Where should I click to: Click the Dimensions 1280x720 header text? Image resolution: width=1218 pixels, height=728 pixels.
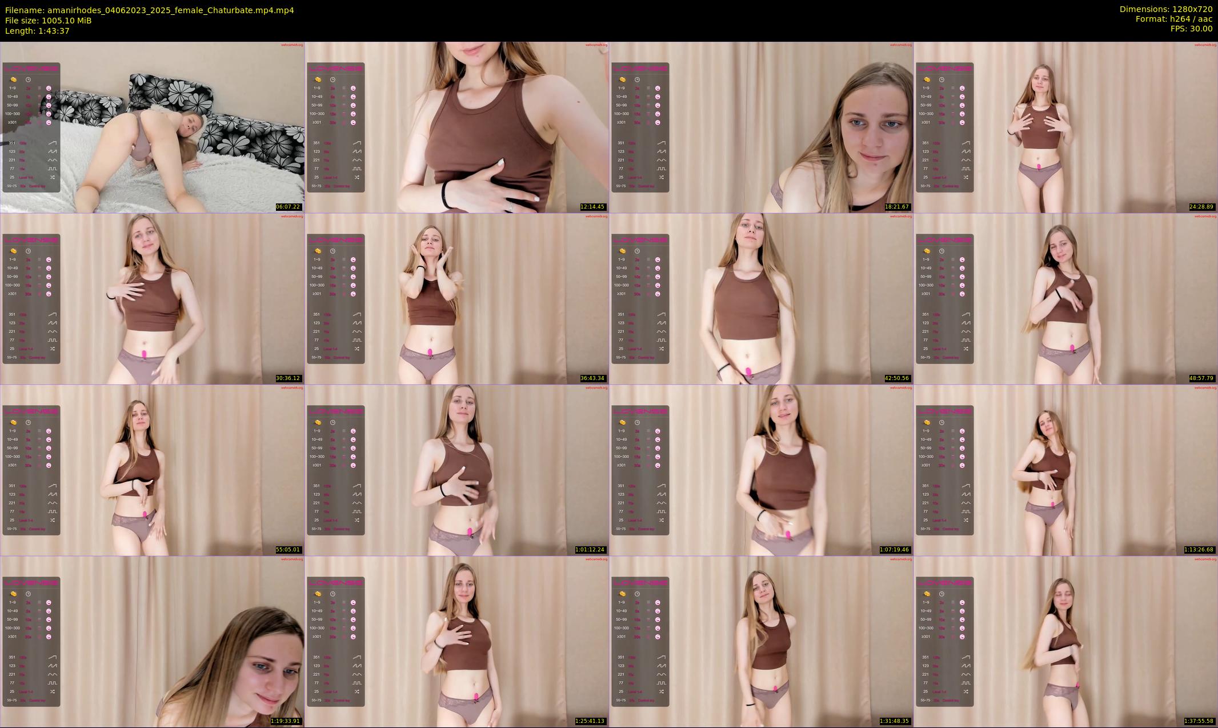[x=1165, y=9]
